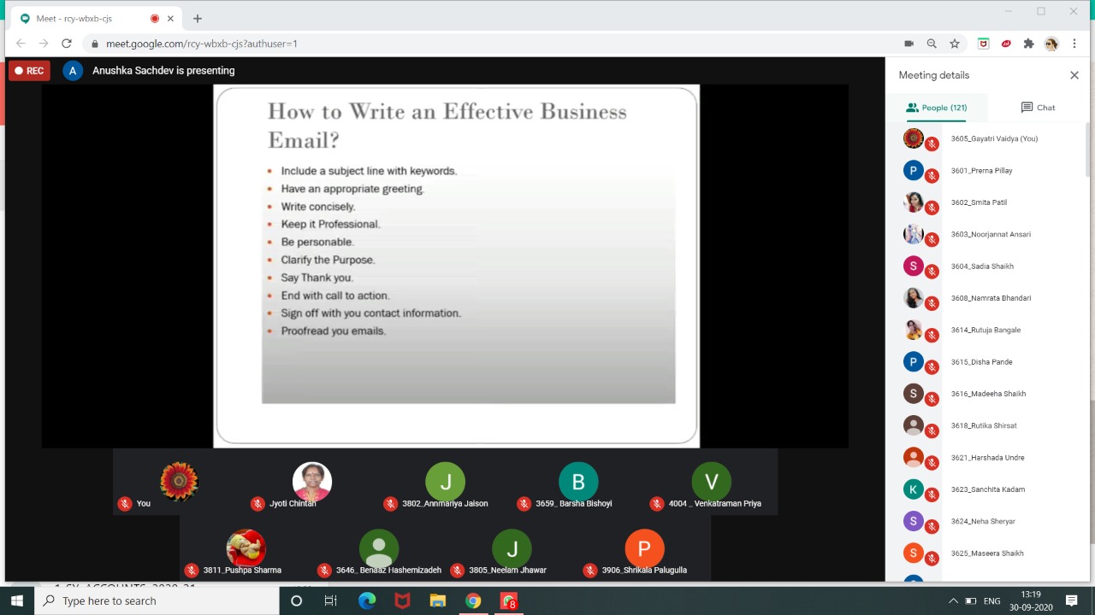
Task: Click the Chrome profile avatar
Action: tap(1051, 44)
